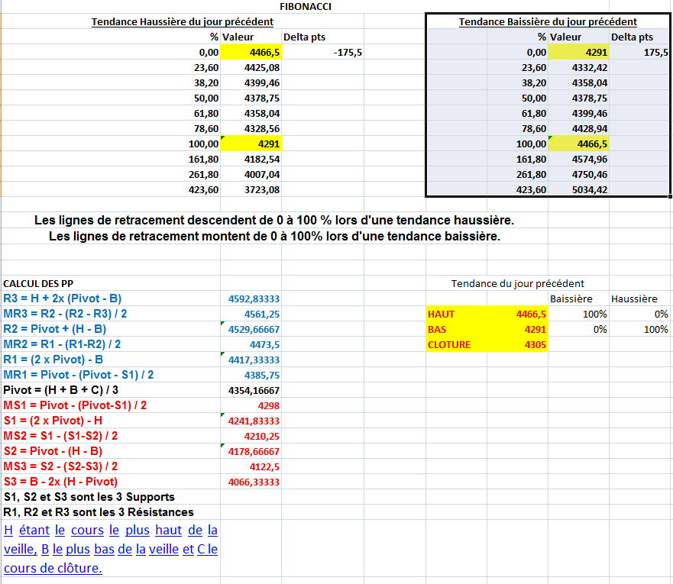The height and width of the screenshot is (584, 673).
Task: Select the BAS label cell
Action: pyautogui.click(x=456, y=329)
